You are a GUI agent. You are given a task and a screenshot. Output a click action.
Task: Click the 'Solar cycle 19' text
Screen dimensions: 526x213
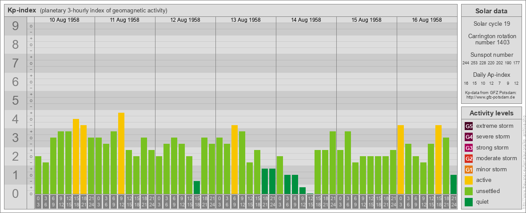coord(491,24)
